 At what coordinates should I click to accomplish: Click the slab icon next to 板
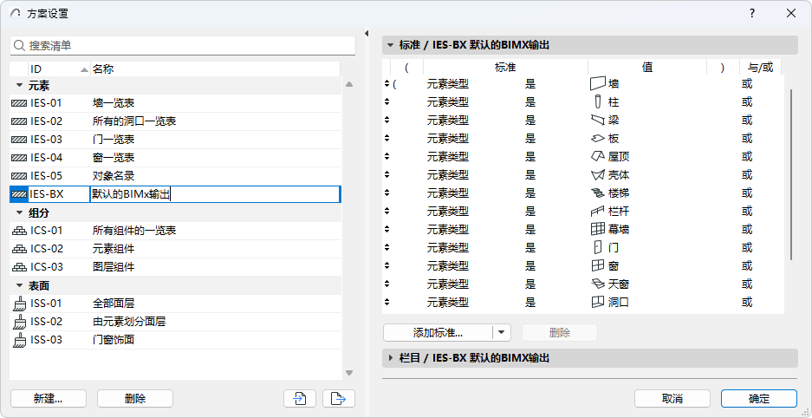pos(598,139)
